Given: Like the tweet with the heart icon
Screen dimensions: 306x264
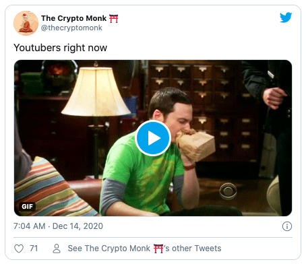Looking at the screenshot, I should [19, 249].
